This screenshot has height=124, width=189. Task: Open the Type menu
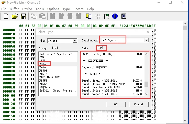click(66, 9)
